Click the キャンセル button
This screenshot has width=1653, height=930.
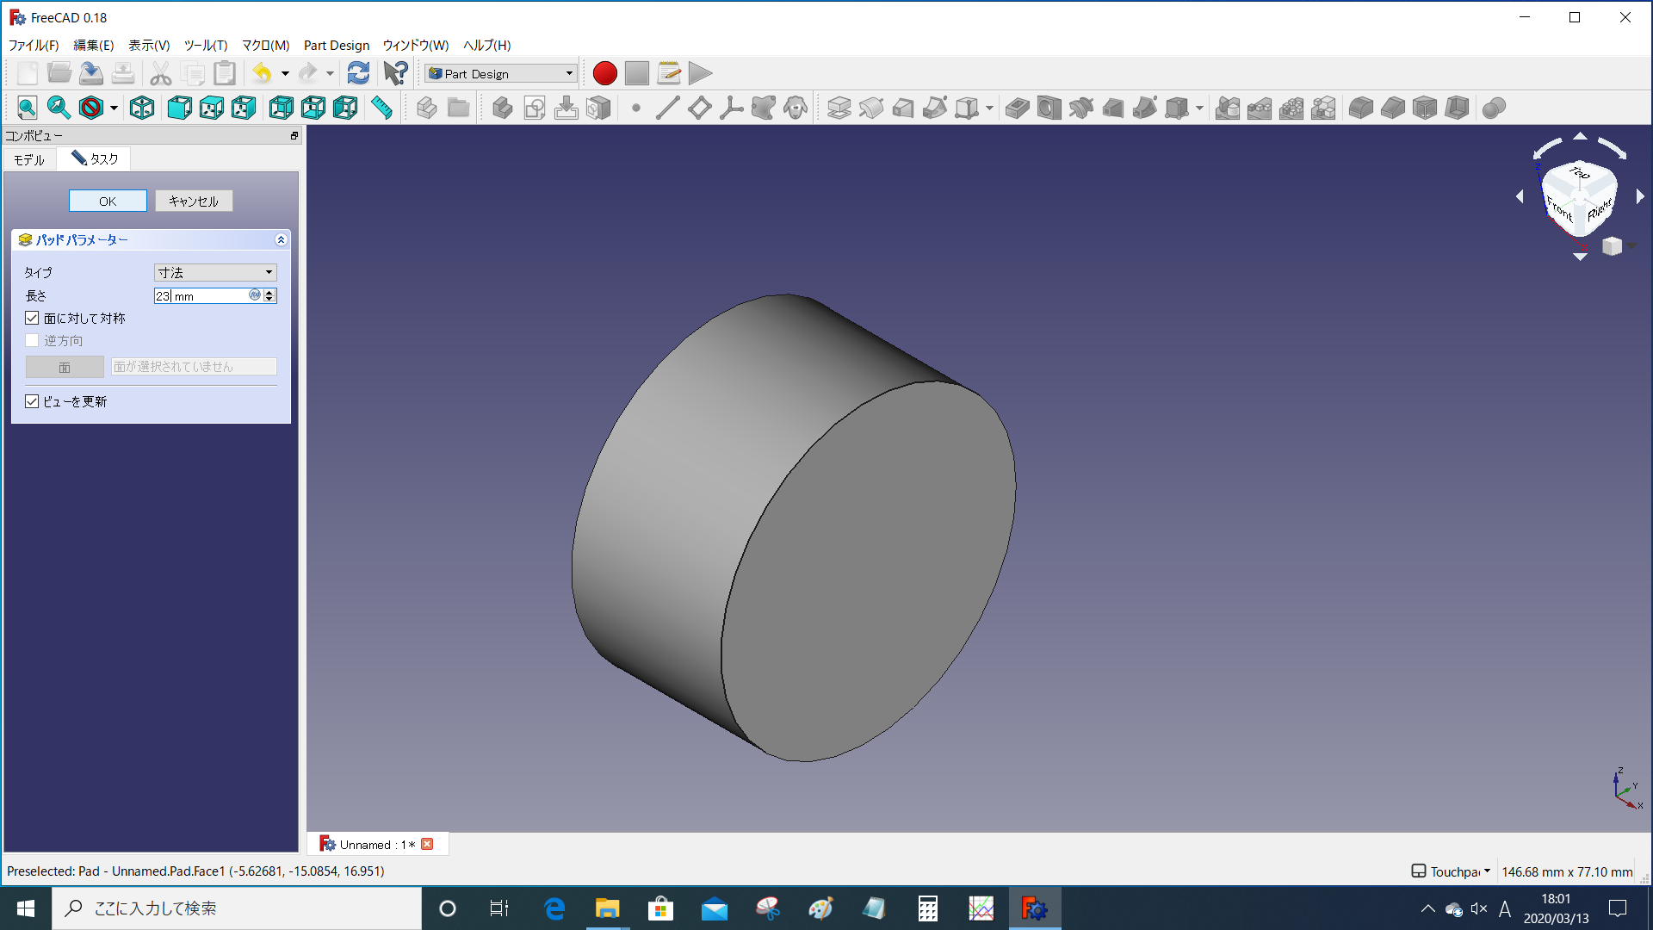click(194, 201)
